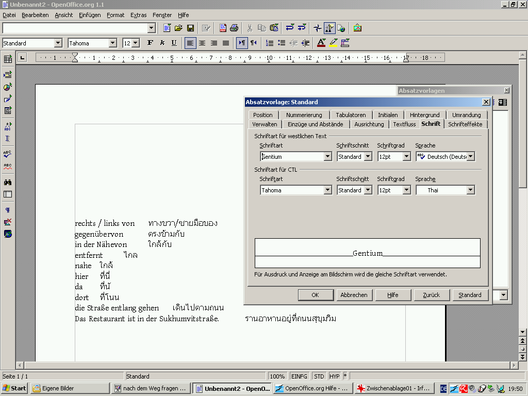Click the font color icon
This screenshot has width=528, height=396.
point(321,43)
